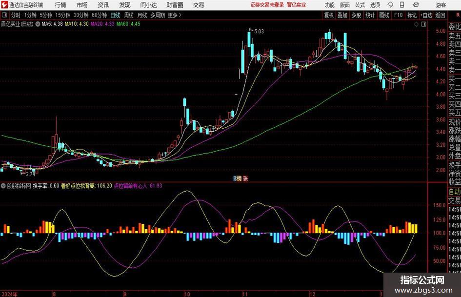Click the 统计 statistics button
The height and width of the screenshot is (297, 461).
click(370, 15)
